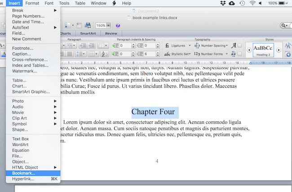
Task: Click the volume icon in menu bar
Action: (261, 3)
